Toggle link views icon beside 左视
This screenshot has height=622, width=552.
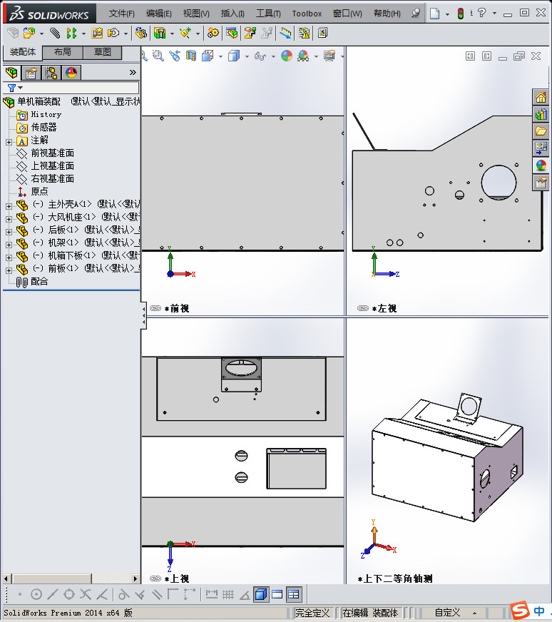(x=363, y=308)
